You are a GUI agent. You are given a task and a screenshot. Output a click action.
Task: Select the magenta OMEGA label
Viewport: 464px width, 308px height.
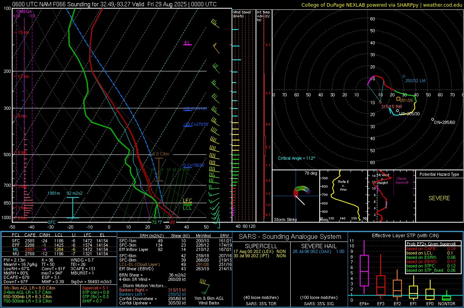coord(24,11)
